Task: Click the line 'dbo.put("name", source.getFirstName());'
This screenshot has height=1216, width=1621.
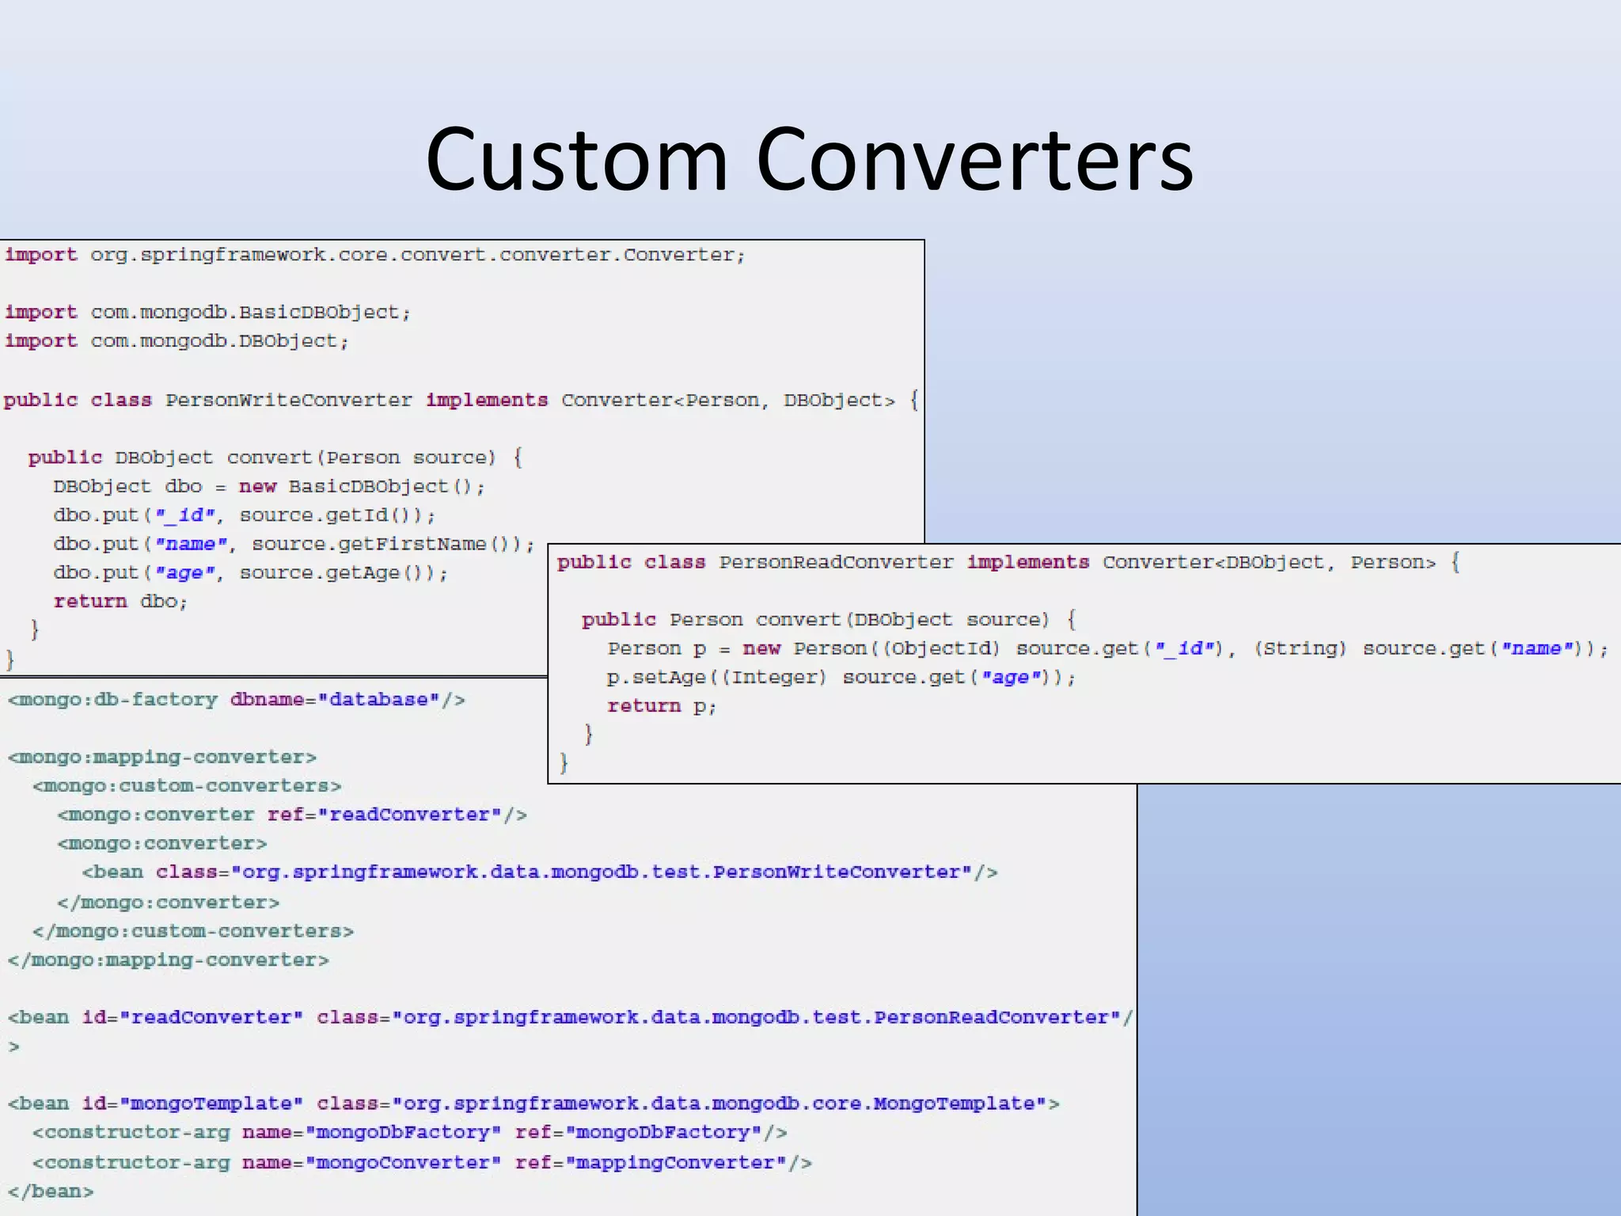Action: [x=294, y=544]
